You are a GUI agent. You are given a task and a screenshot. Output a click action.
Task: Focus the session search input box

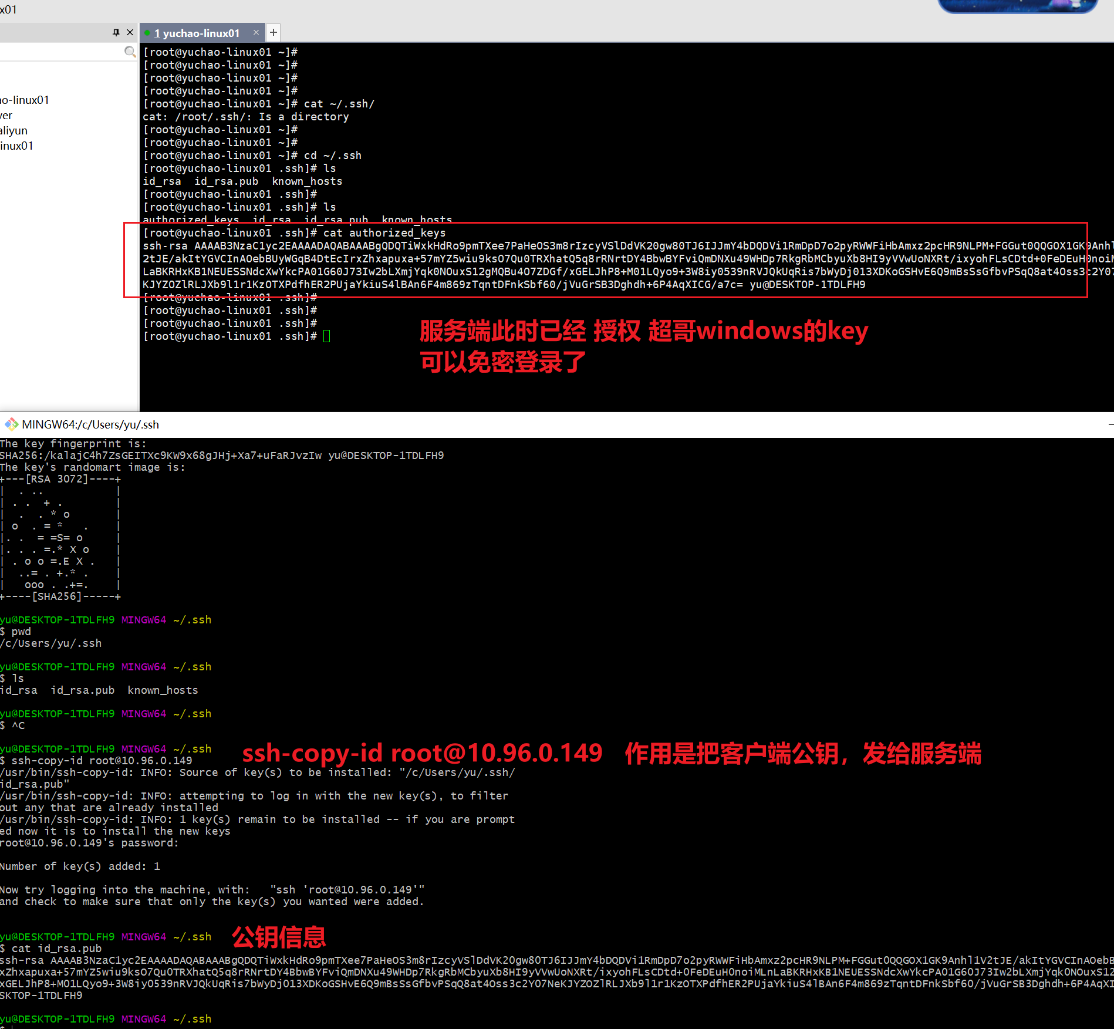click(59, 52)
